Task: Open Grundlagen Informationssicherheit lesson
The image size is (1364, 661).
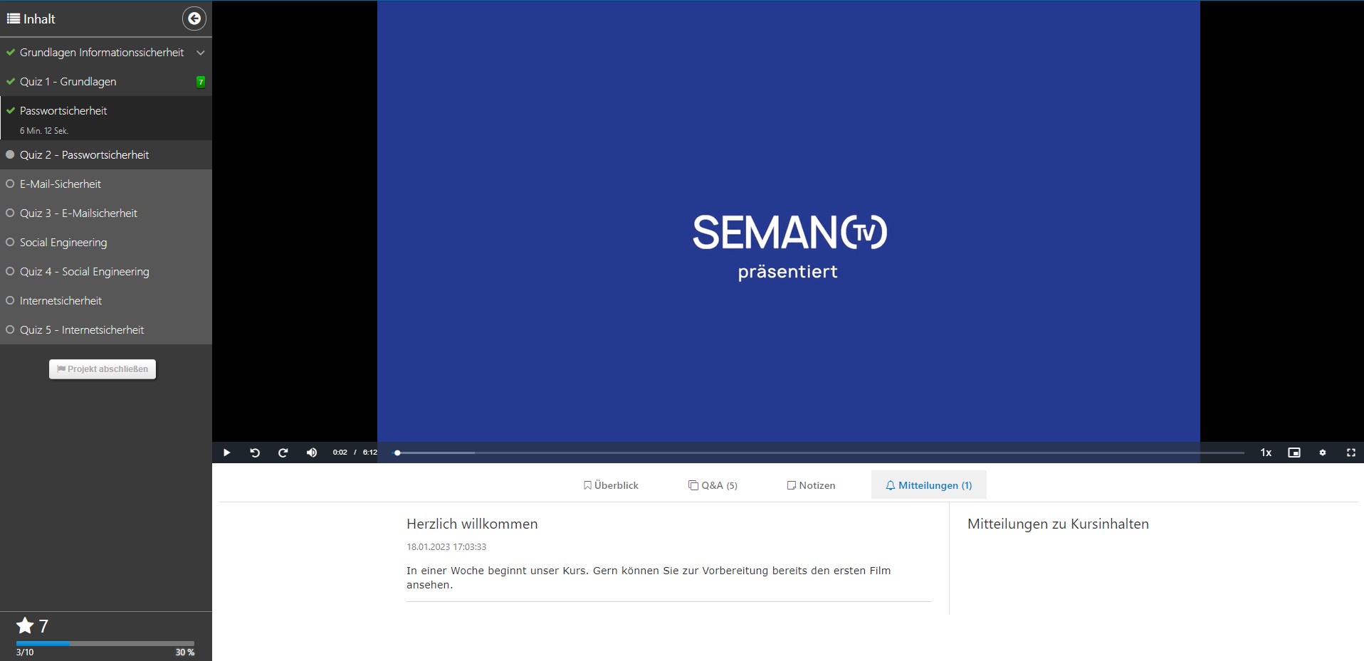Action: (102, 53)
